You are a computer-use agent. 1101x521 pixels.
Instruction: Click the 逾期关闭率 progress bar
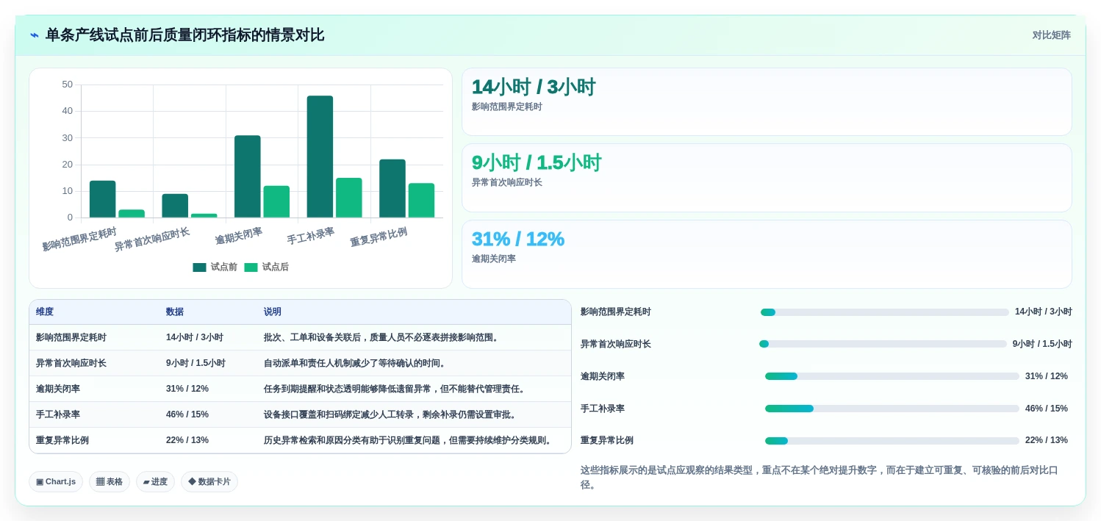[x=892, y=376]
